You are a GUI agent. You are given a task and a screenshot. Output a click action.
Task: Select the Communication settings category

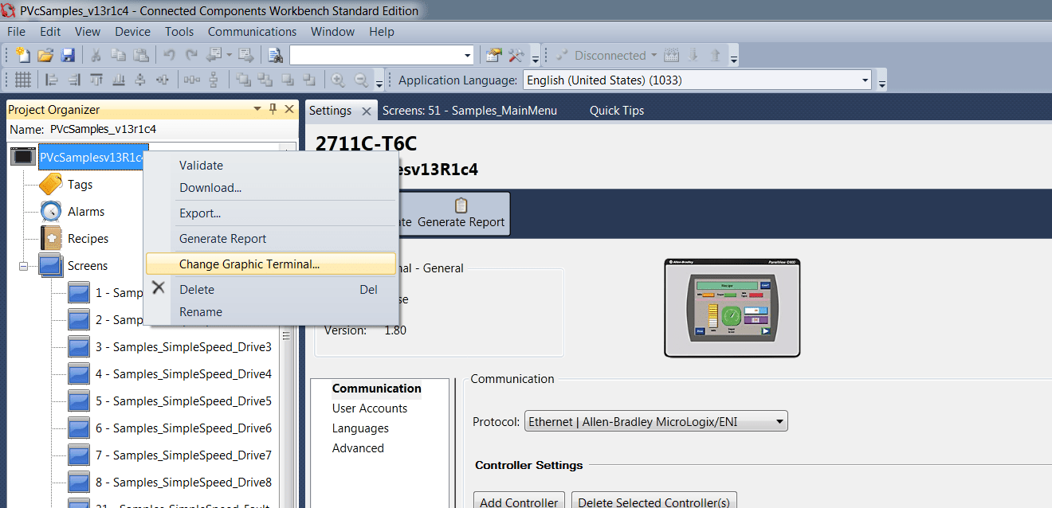tap(376, 388)
